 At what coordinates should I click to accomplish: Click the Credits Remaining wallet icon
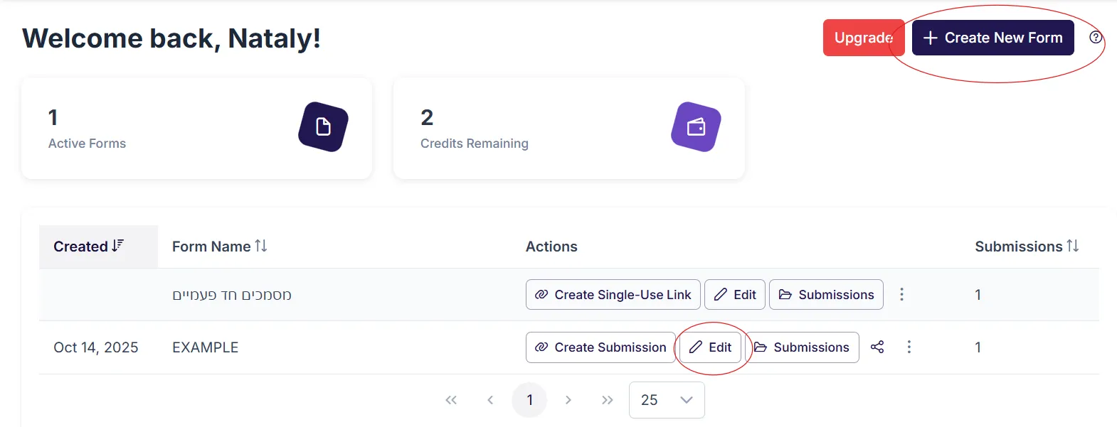click(696, 127)
